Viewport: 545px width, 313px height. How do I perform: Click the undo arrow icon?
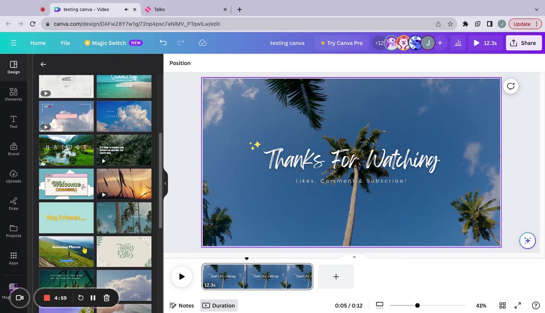pos(163,43)
